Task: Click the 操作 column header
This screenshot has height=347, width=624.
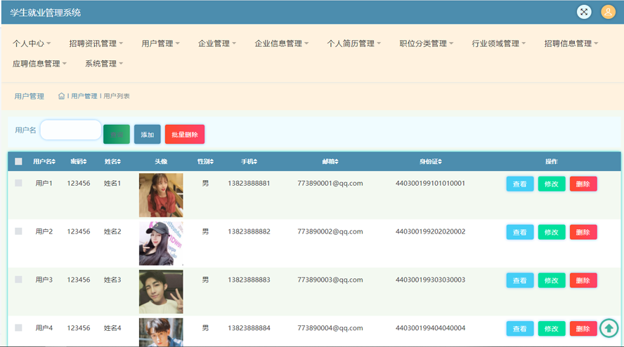Action: [552, 162]
